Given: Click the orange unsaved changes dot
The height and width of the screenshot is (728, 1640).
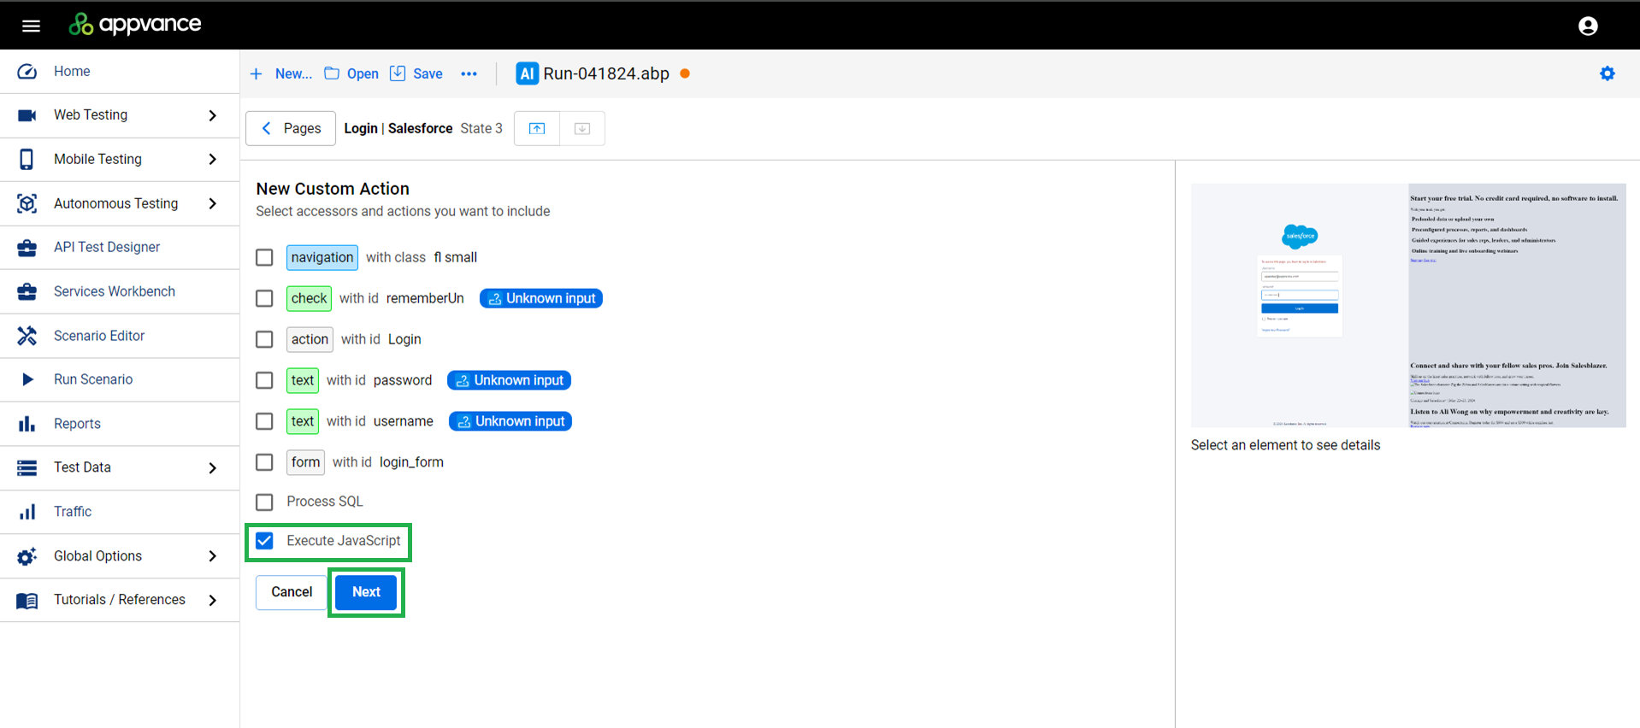Looking at the screenshot, I should pyautogui.click(x=685, y=73).
